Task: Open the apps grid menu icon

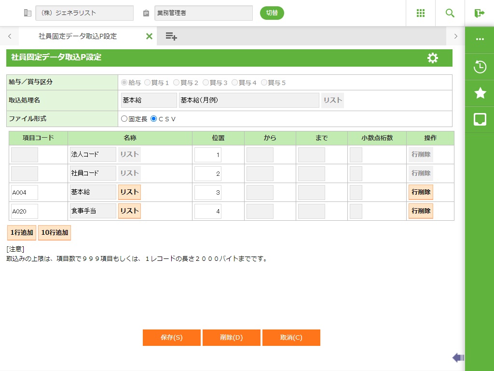Action: click(420, 13)
